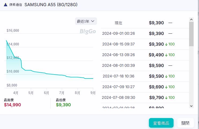Click the 傑昇通信 store logo icon
Screen dimensions: 199x129
[6, 5]
